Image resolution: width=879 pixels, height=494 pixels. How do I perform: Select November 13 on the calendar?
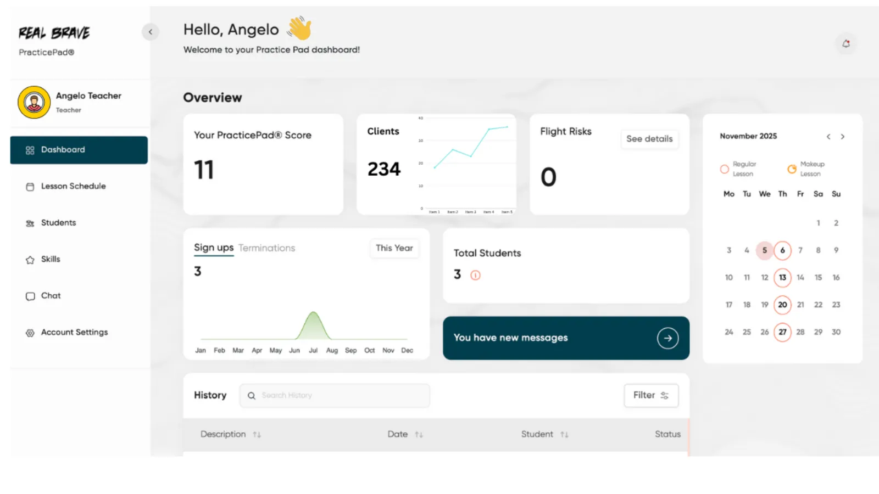tap(782, 277)
